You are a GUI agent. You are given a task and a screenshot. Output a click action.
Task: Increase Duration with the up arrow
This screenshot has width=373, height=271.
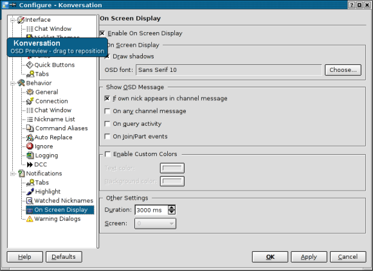[172, 207]
